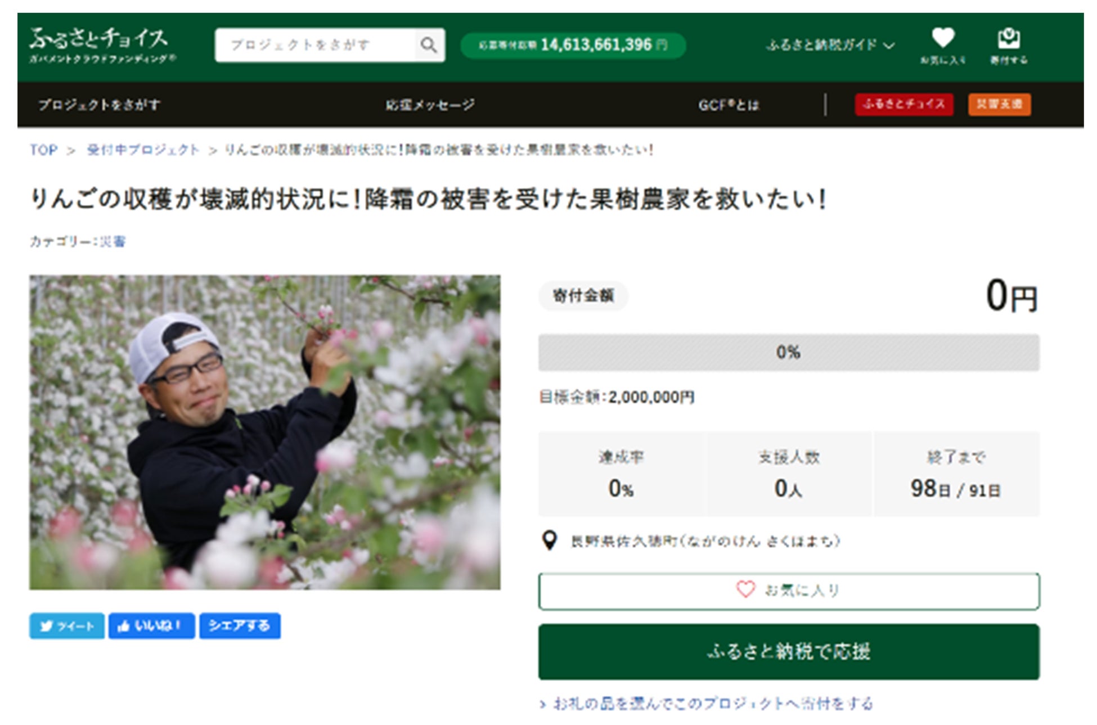Click the orange 災害支援 button
1097x725 pixels.
[x=1000, y=105]
